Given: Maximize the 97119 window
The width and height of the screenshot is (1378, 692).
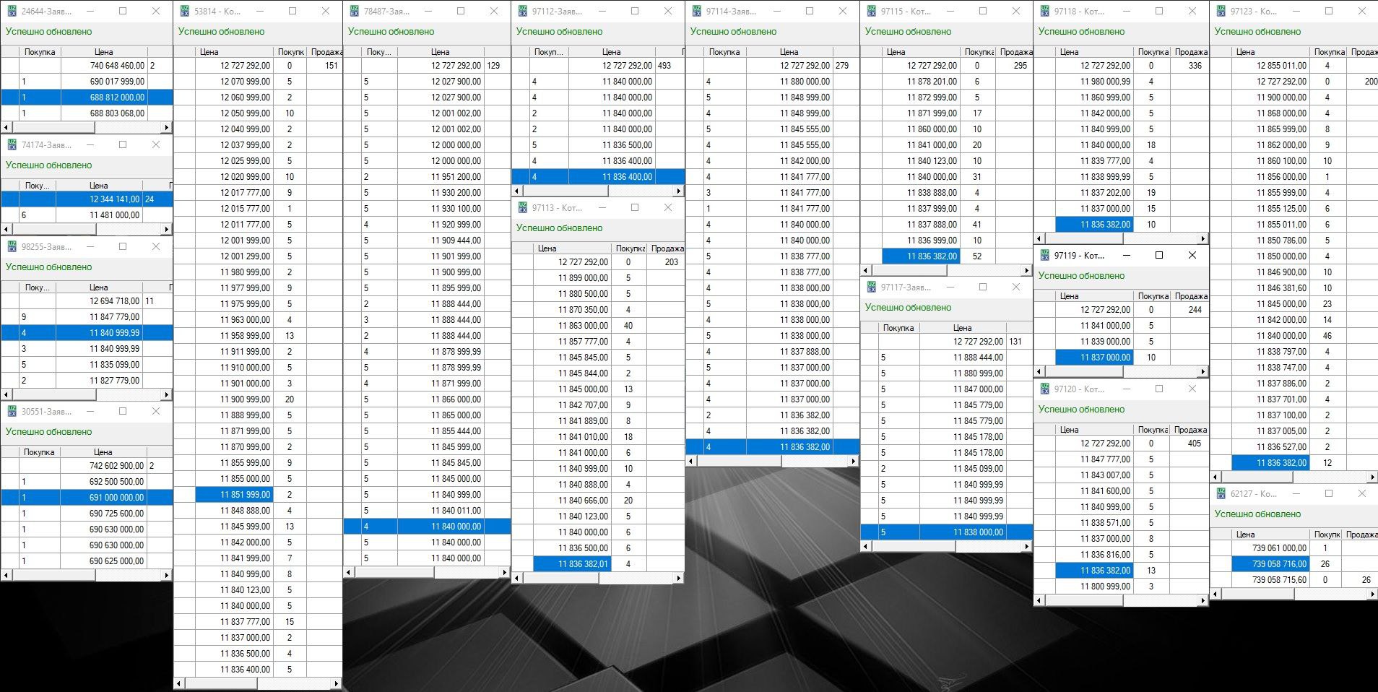Looking at the screenshot, I should tap(1159, 256).
